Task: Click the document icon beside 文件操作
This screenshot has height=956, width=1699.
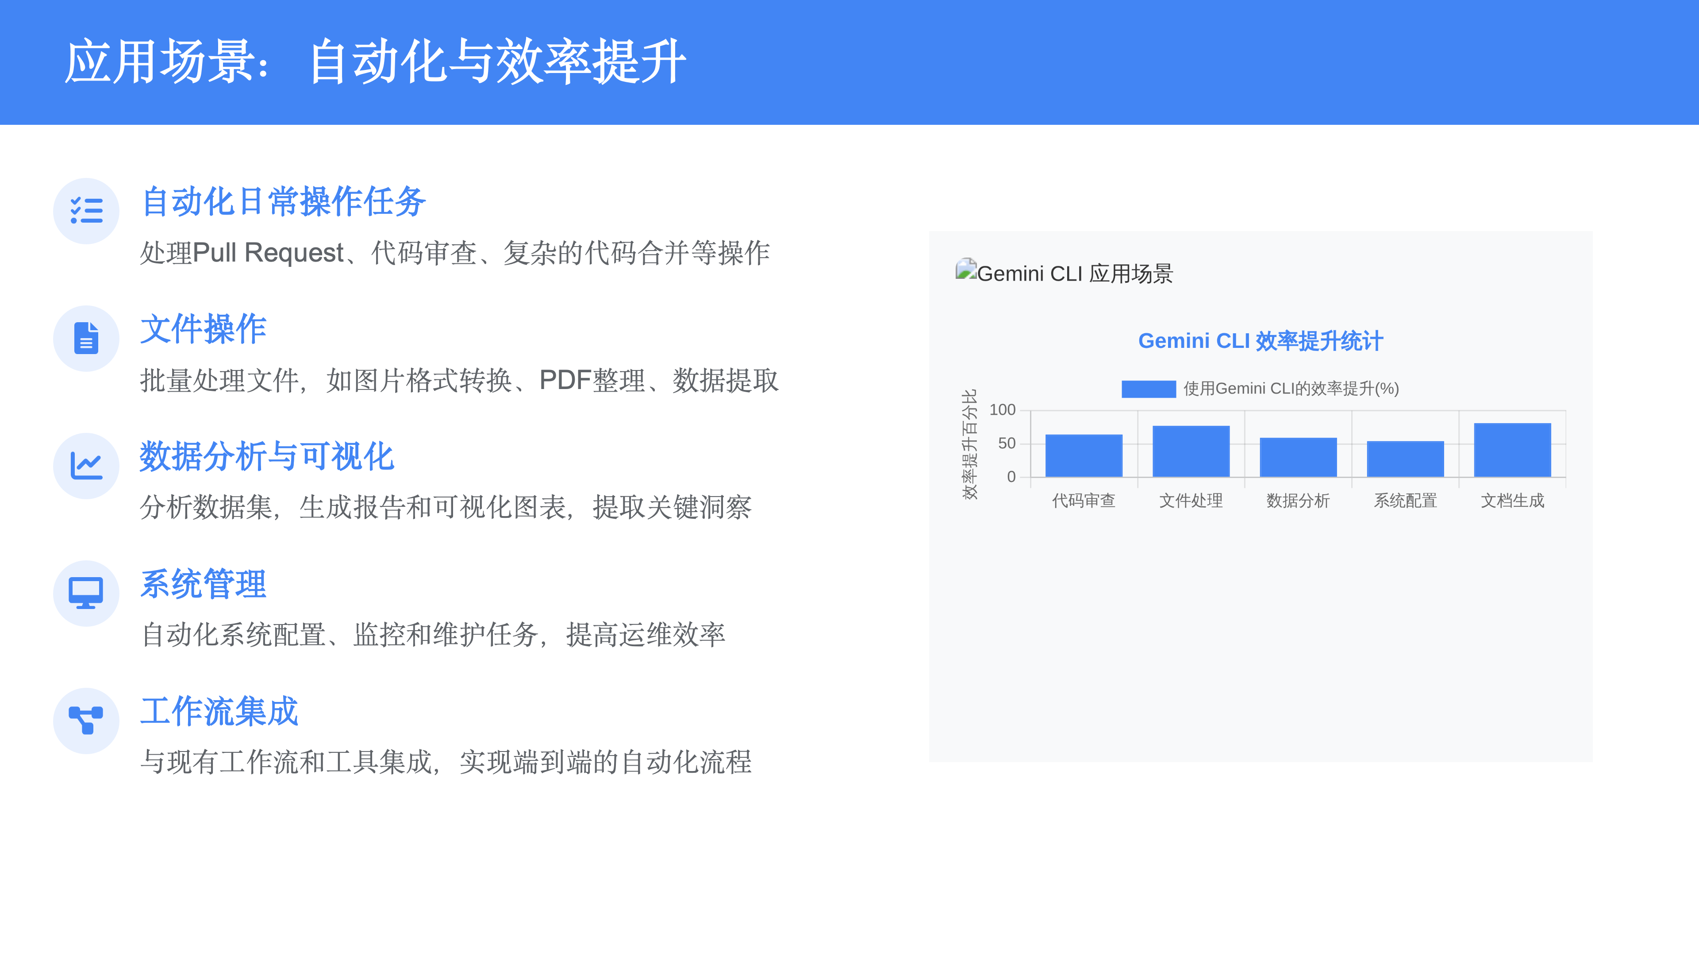Action: coord(86,339)
